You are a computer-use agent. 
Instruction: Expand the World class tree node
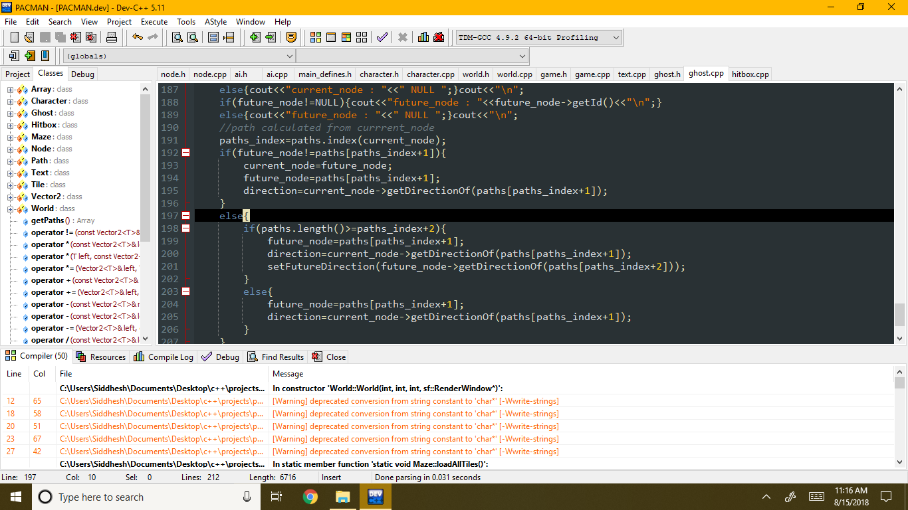(11, 209)
